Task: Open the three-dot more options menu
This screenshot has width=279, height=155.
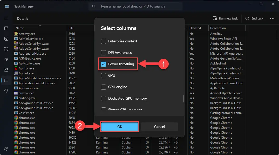Action: pos(272,18)
